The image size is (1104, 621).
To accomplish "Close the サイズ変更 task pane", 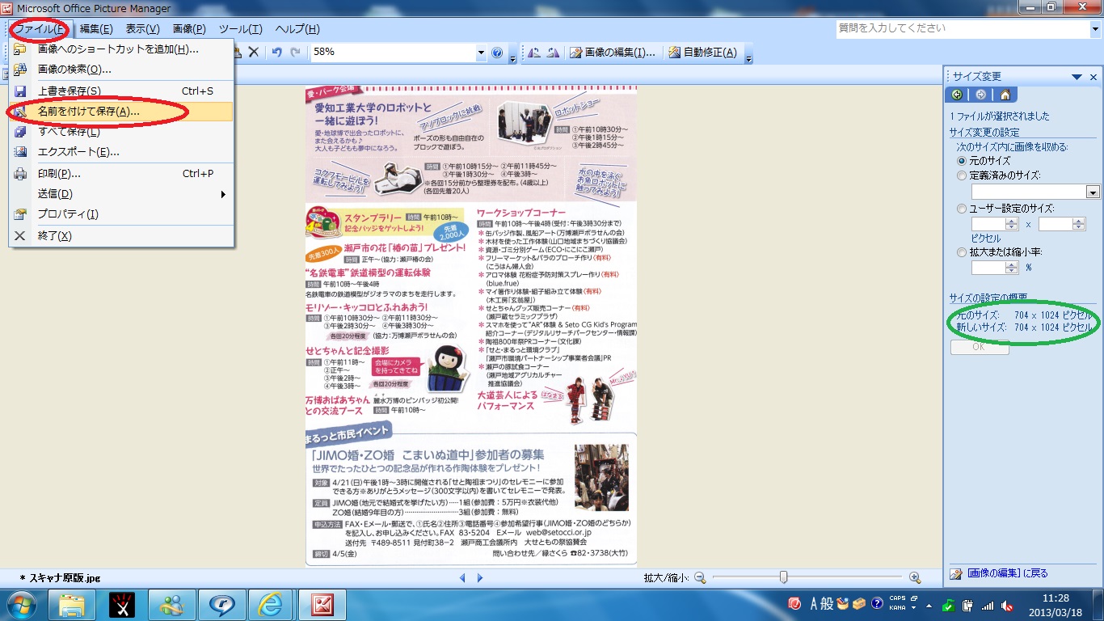I will point(1093,78).
